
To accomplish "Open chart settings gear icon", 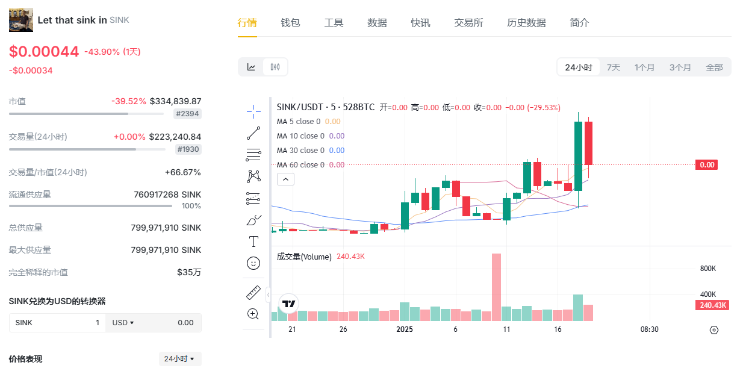I will [714, 329].
